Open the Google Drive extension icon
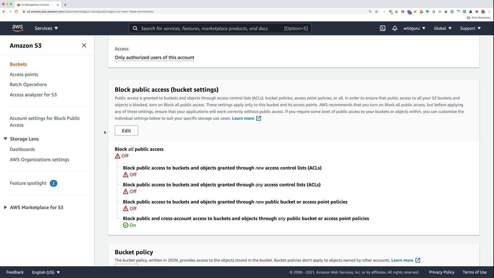 tap(396, 12)
